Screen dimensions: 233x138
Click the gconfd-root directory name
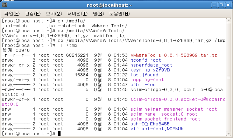(146, 60)
